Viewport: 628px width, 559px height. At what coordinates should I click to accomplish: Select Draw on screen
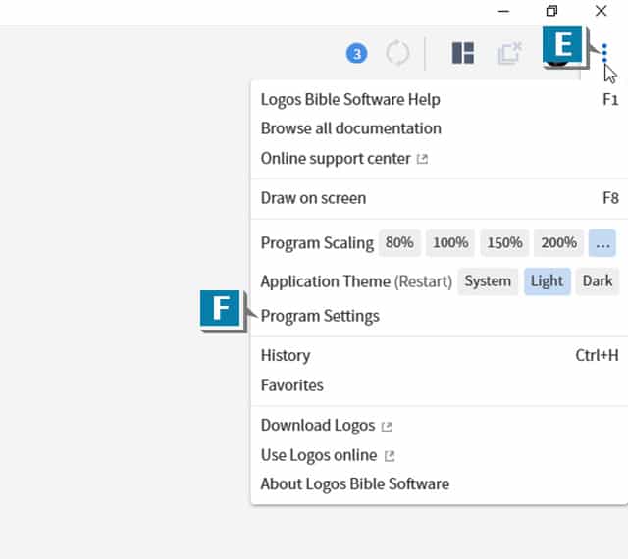pos(313,198)
